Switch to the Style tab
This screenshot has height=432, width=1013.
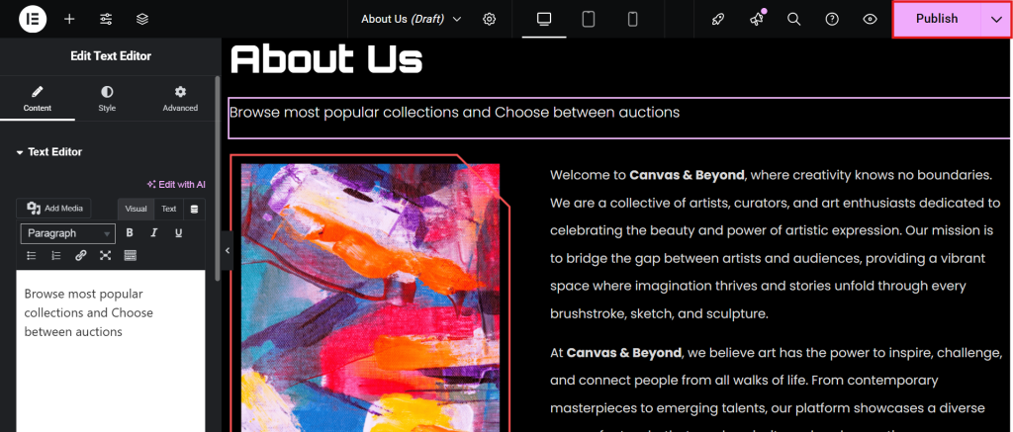point(107,98)
